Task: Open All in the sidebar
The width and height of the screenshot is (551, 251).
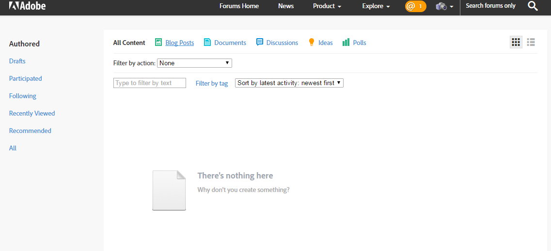Action: pyautogui.click(x=13, y=148)
